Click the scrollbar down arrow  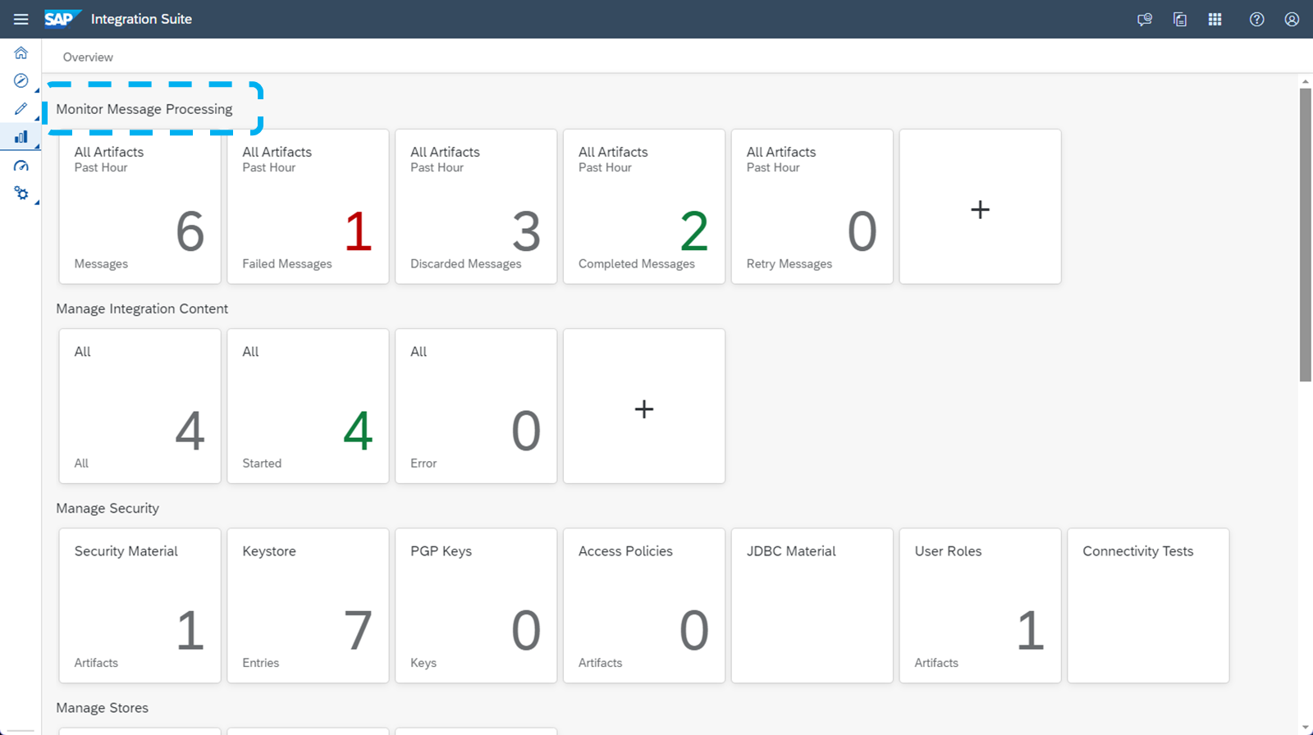1306,728
